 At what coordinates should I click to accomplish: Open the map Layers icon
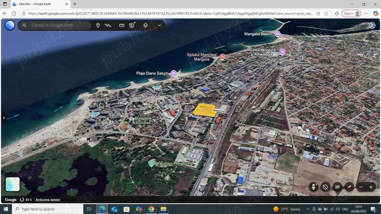(x=145, y=25)
